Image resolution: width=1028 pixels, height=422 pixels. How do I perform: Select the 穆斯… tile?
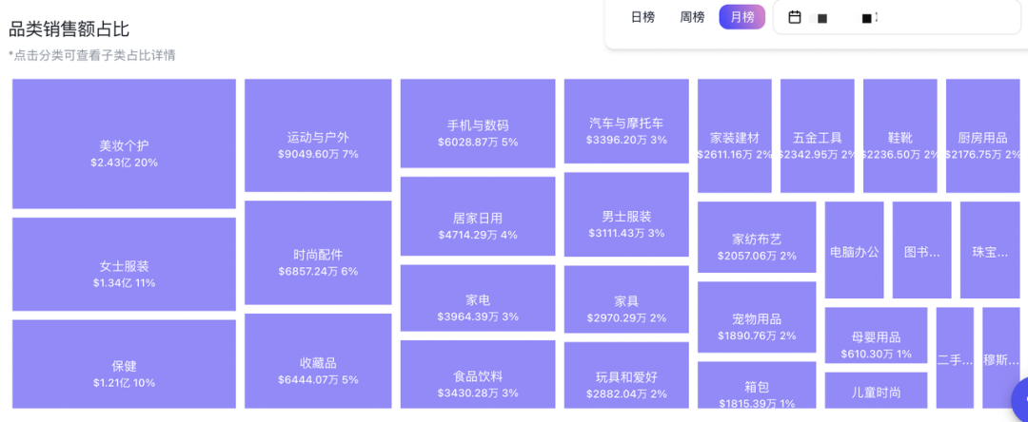pyautogui.click(x=1001, y=358)
